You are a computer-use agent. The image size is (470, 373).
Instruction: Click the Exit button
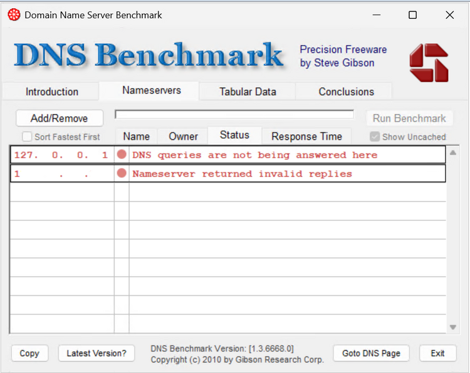tap(437, 353)
